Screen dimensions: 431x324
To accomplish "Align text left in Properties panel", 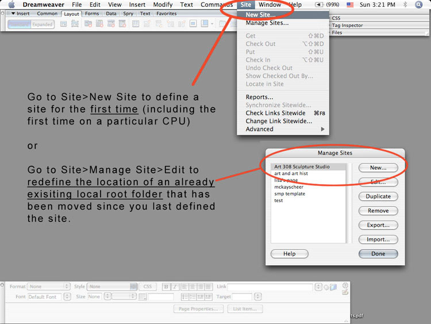I will [184, 287].
